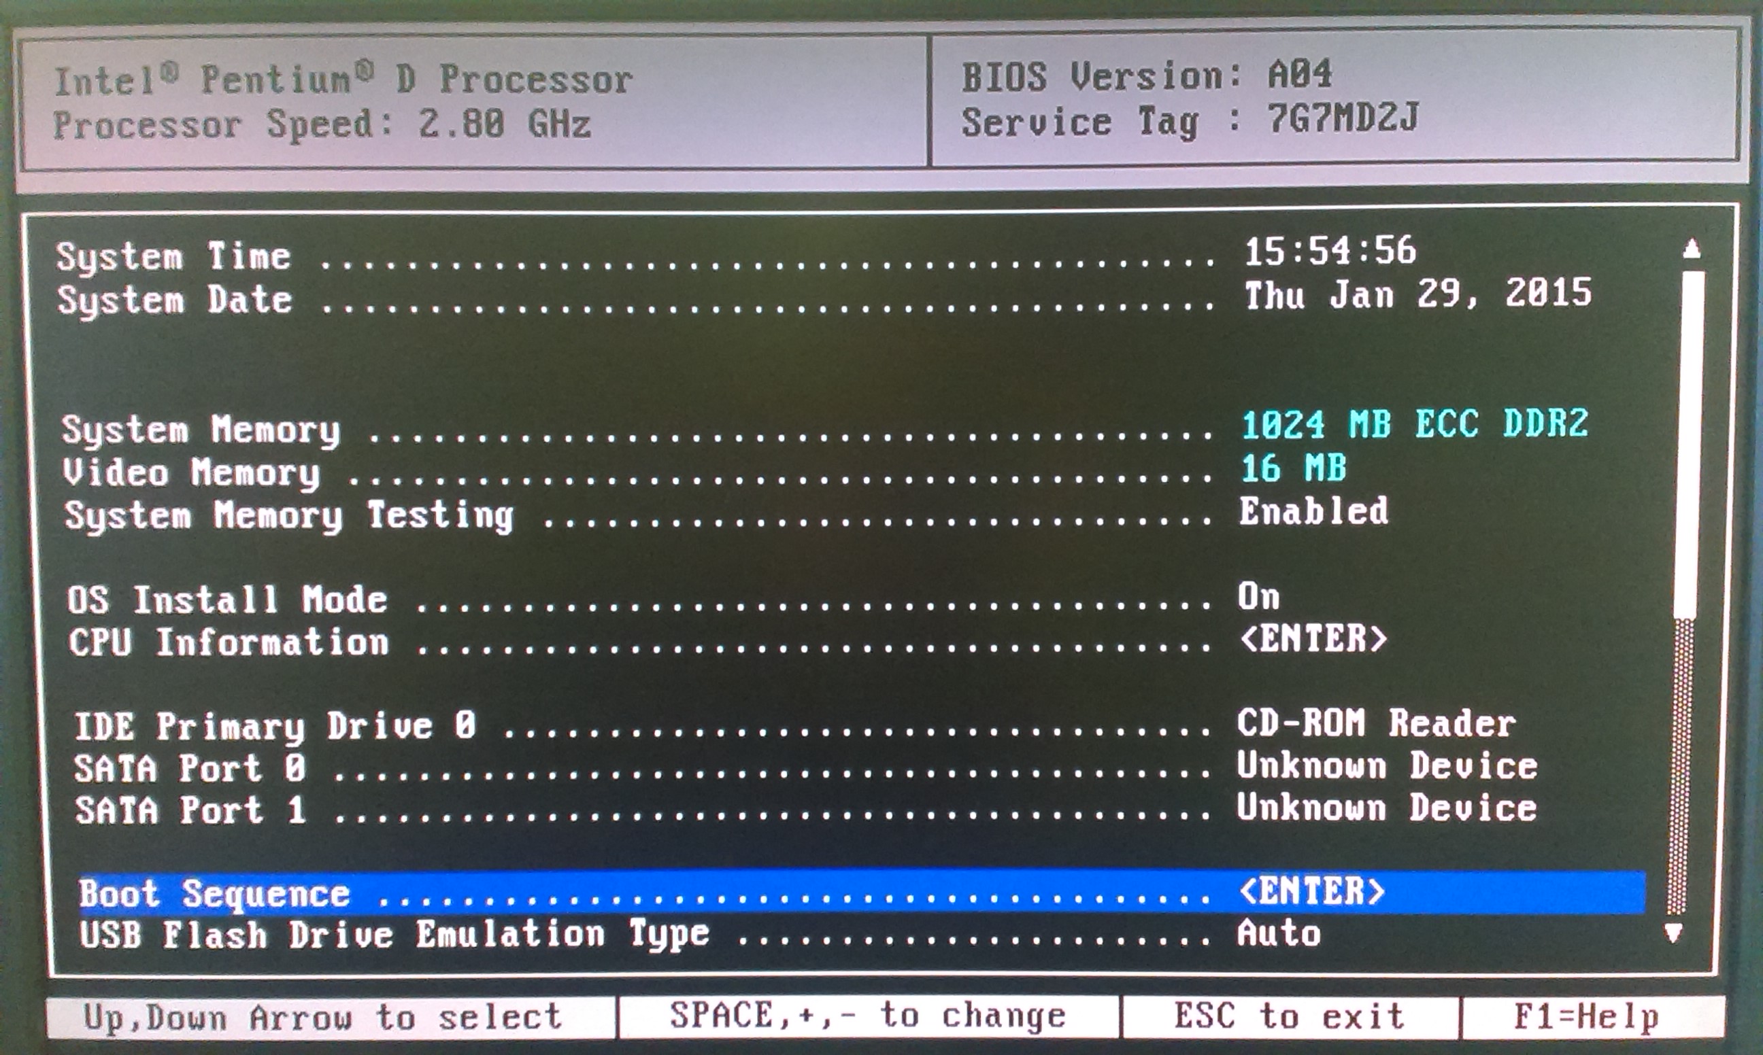Select the Boot Sequence entry

(214, 894)
